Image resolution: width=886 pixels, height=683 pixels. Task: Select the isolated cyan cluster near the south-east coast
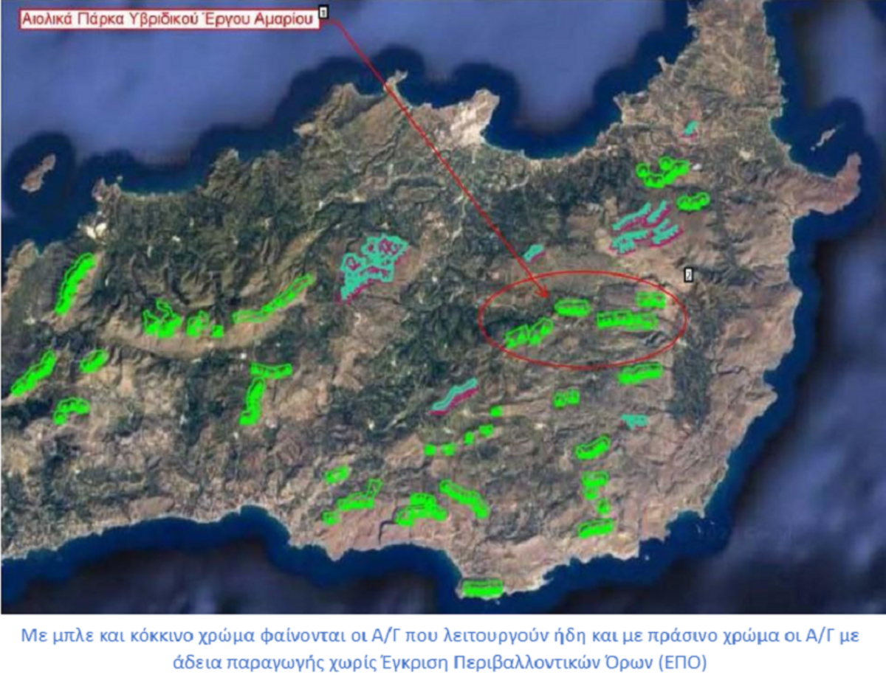(634, 421)
